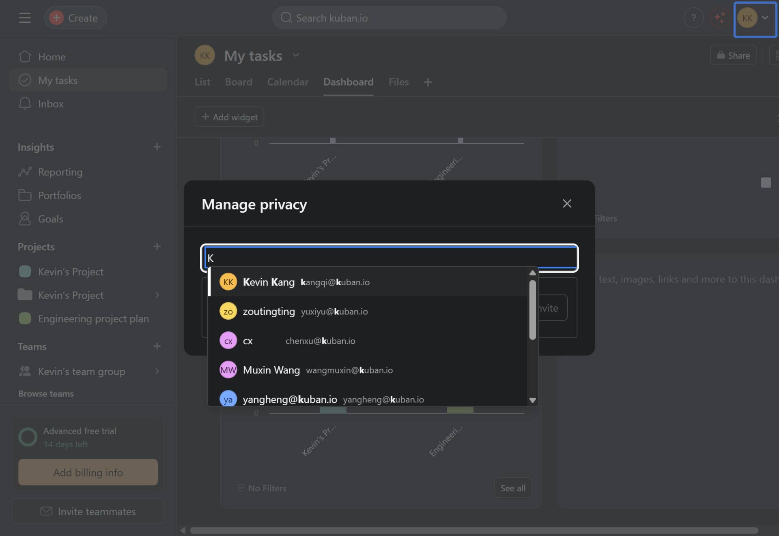Select Muxin Wang from suggestions
The width and height of the screenshot is (779, 536).
367,370
